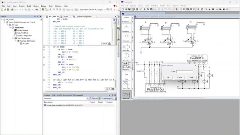Collapse the Device (CODESYS Control Win V3 x64) node
This screenshot has height=135, width=240.
pyautogui.click(x=4, y=22)
